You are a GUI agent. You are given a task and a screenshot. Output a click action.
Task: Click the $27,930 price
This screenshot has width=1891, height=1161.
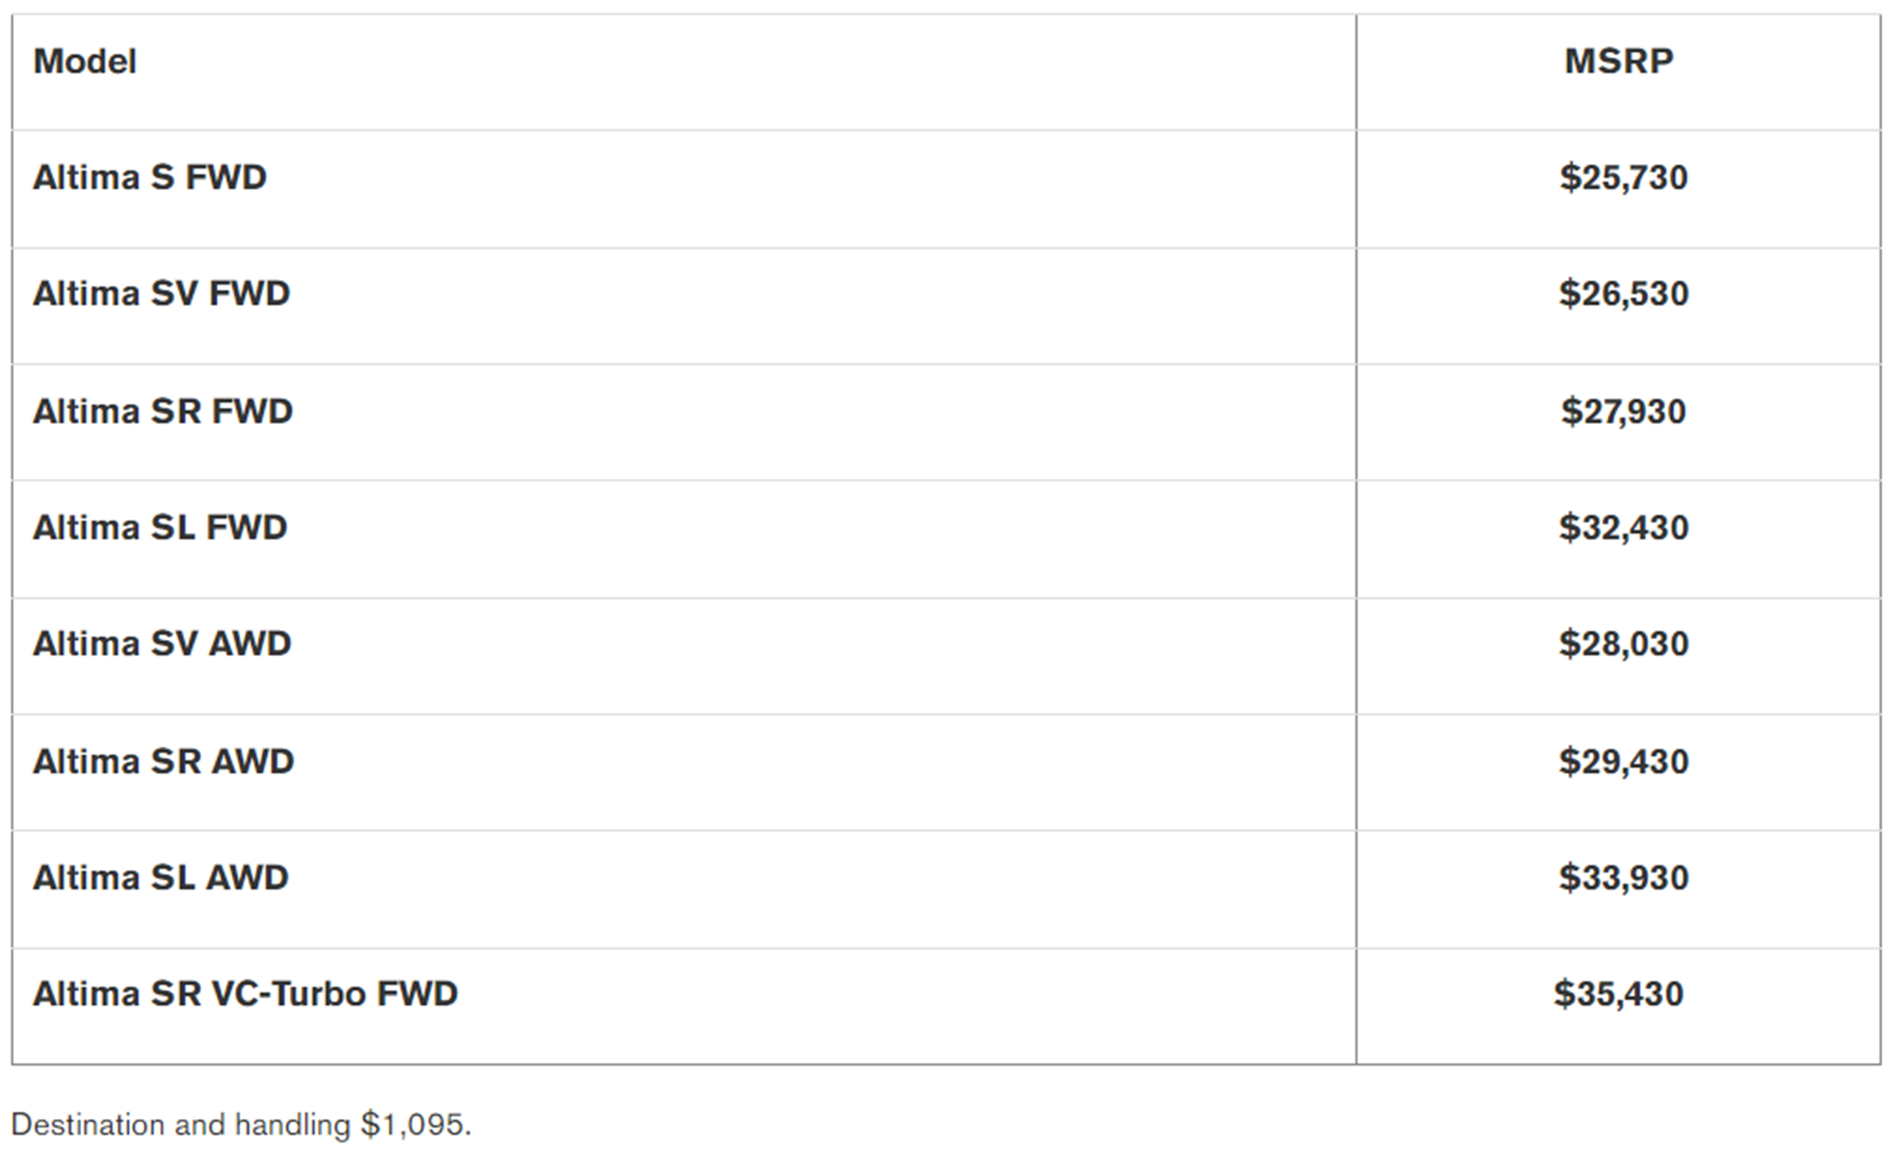pyautogui.click(x=1623, y=411)
